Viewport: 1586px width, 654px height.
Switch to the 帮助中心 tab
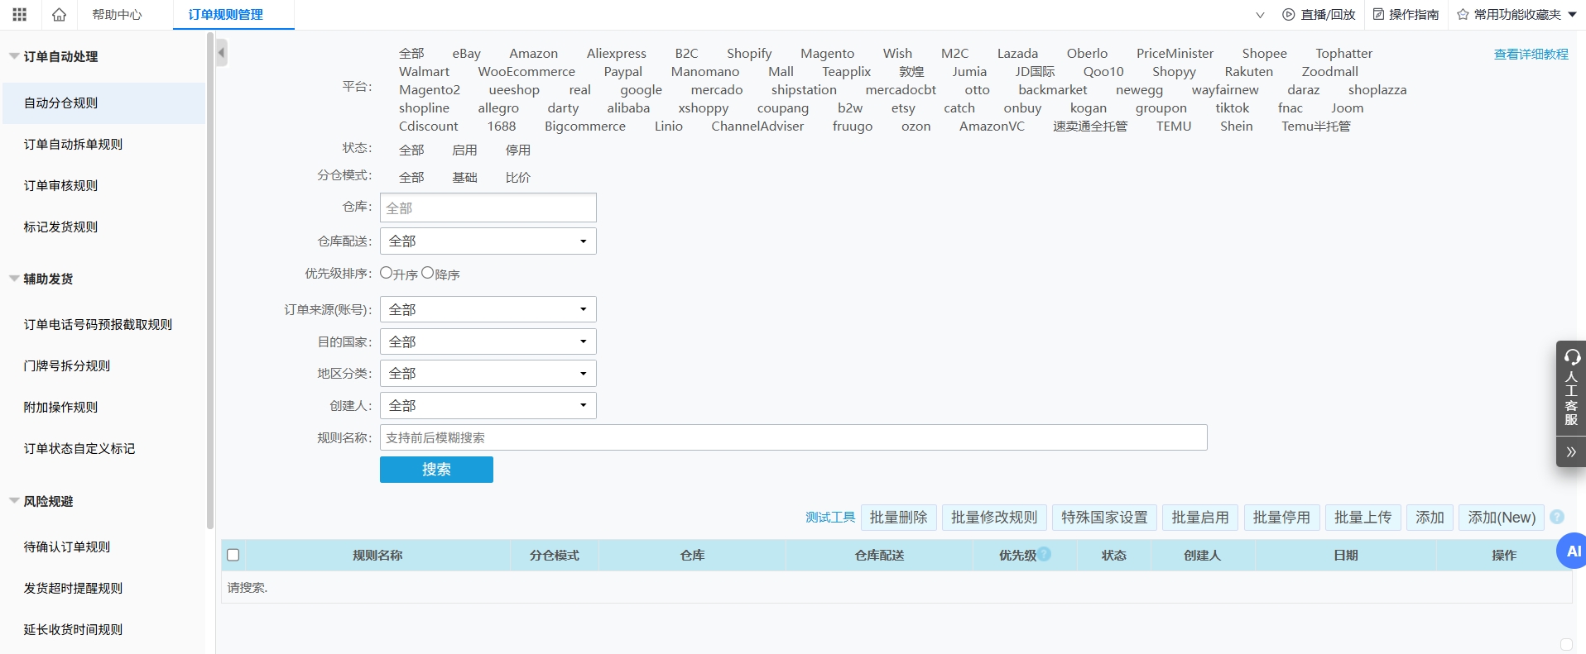[x=117, y=15]
